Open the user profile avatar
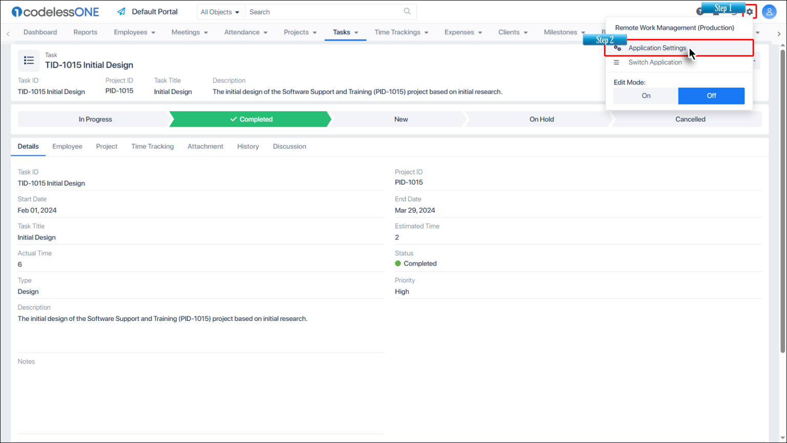787x443 pixels. point(769,12)
